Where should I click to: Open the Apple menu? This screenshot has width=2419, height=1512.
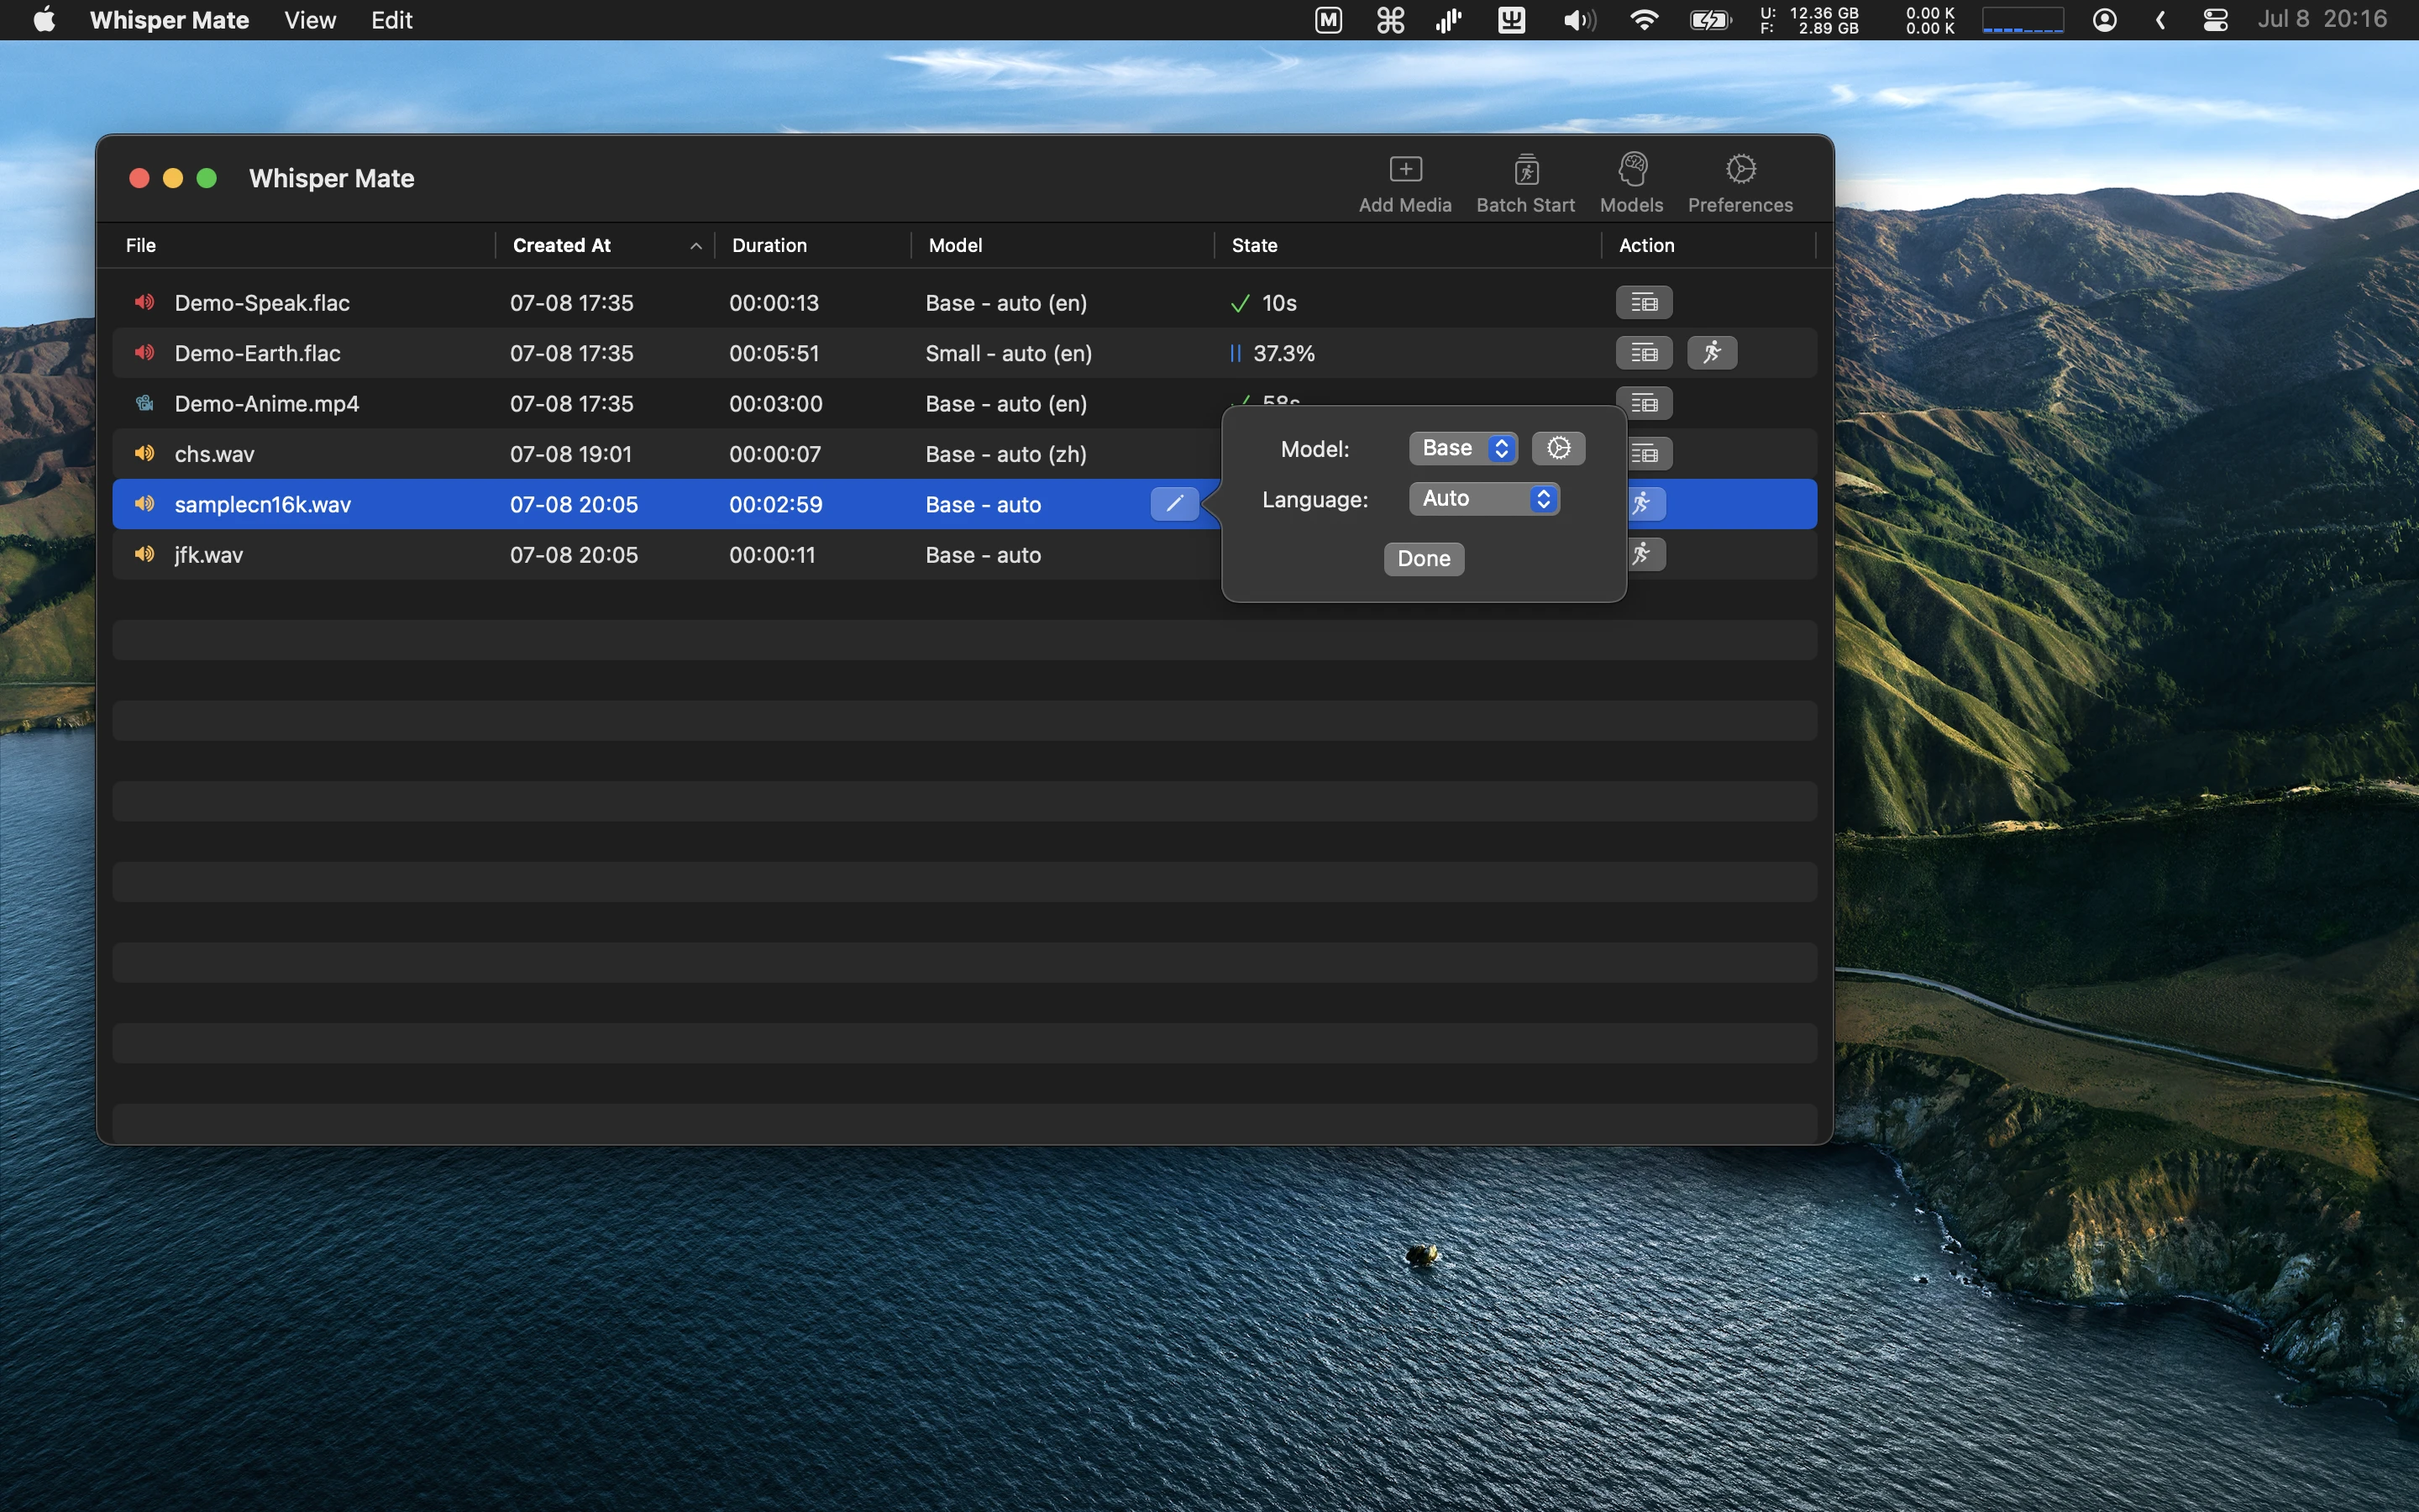(x=44, y=20)
